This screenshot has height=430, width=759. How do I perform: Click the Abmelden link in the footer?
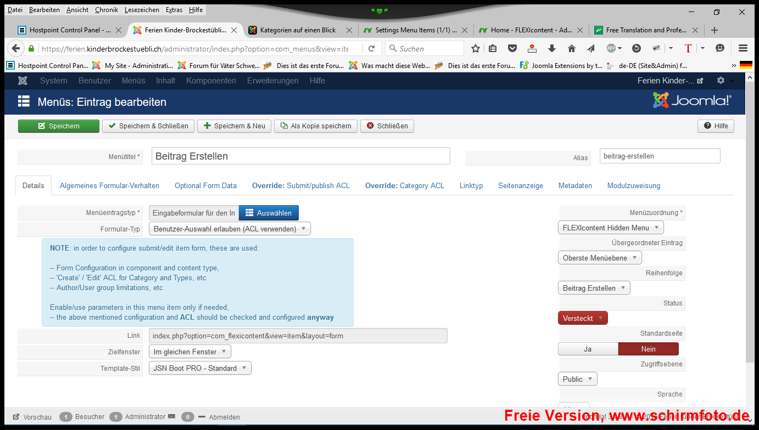pyautogui.click(x=225, y=417)
